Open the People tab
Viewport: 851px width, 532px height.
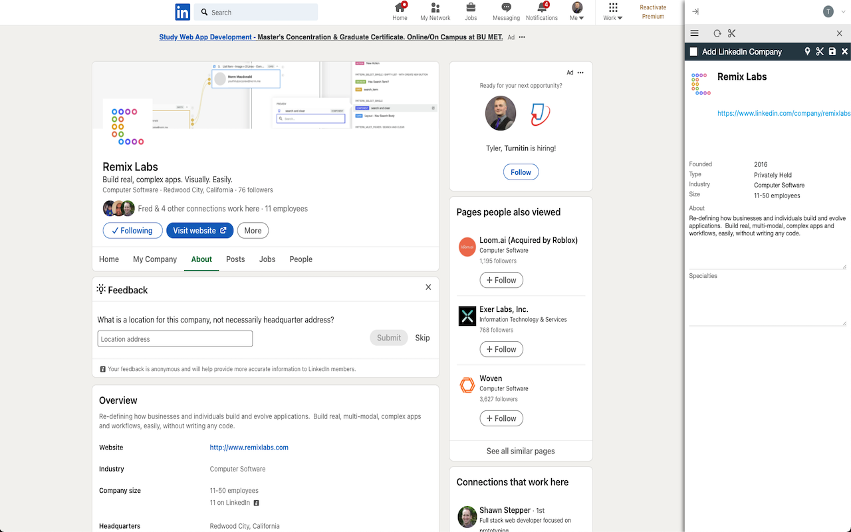(x=301, y=259)
